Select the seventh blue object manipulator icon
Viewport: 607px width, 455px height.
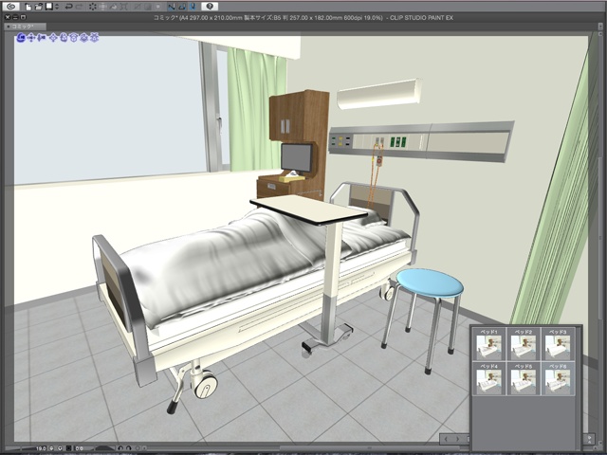coord(84,38)
